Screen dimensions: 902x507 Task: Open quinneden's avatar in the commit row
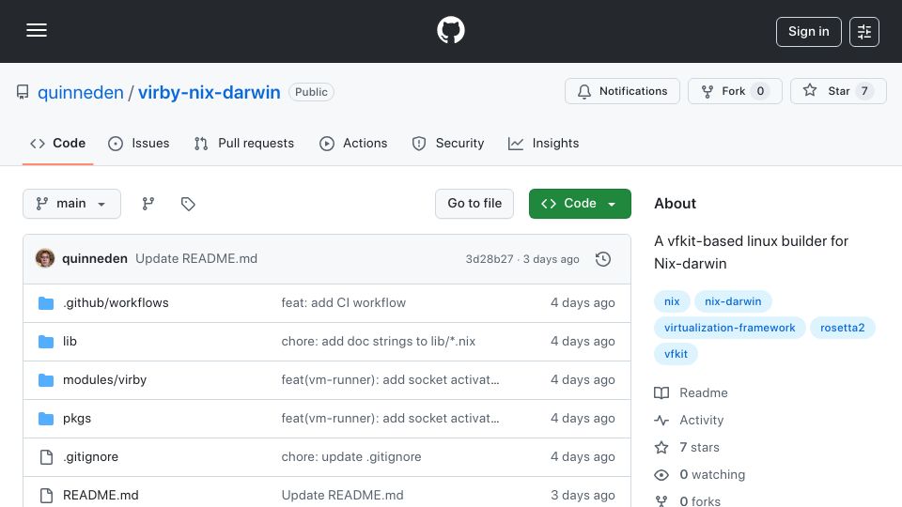coord(45,259)
